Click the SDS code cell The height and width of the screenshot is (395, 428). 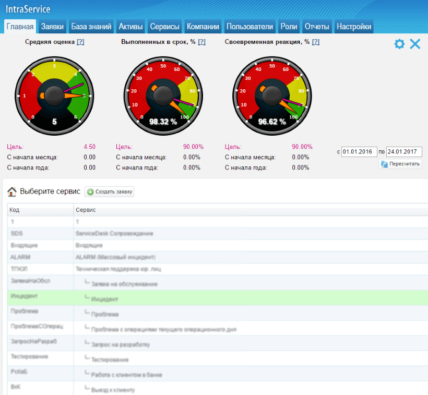click(x=40, y=234)
